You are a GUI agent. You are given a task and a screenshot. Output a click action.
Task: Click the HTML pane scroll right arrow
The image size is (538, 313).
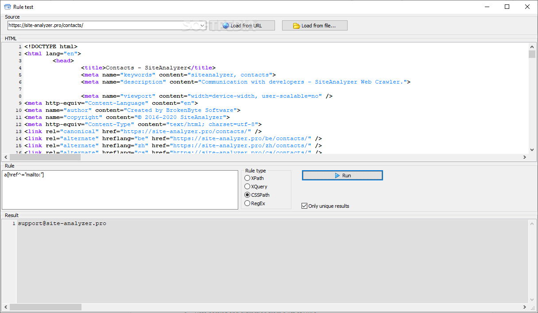click(x=525, y=157)
